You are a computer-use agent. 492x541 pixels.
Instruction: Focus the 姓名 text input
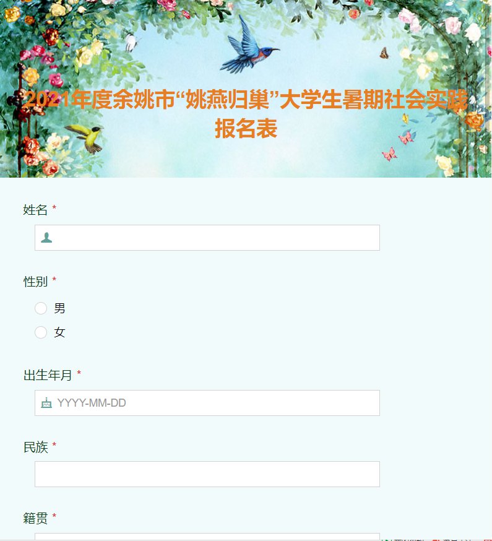click(x=207, y=238)
